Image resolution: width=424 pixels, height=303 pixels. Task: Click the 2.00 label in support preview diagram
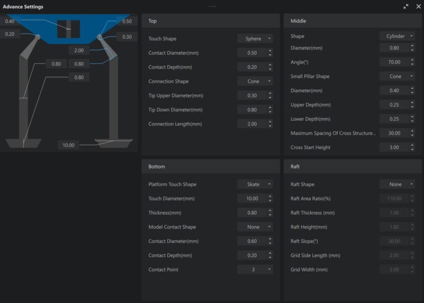point(79,50)
